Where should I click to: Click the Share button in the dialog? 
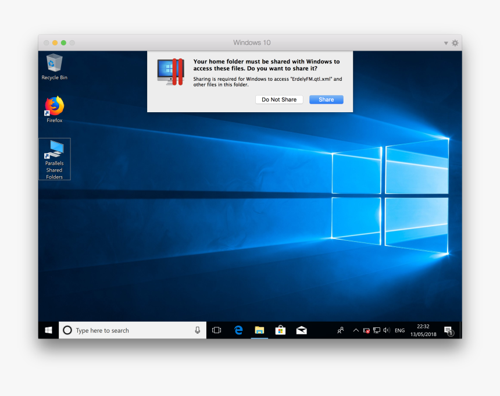pyautogui.click(x=326, y=99)
